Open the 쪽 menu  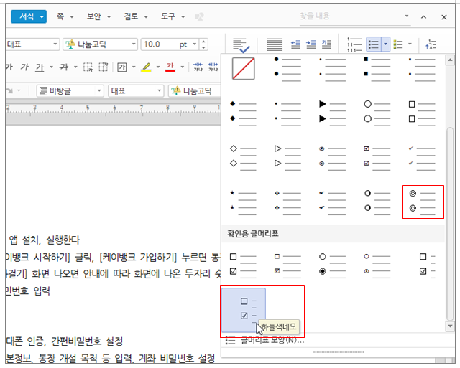[65, 16]
